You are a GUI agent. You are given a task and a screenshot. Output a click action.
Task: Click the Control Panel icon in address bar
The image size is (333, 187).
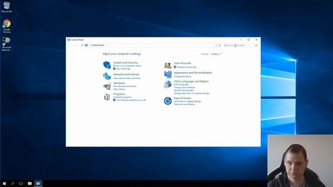(x=86, y=45)
